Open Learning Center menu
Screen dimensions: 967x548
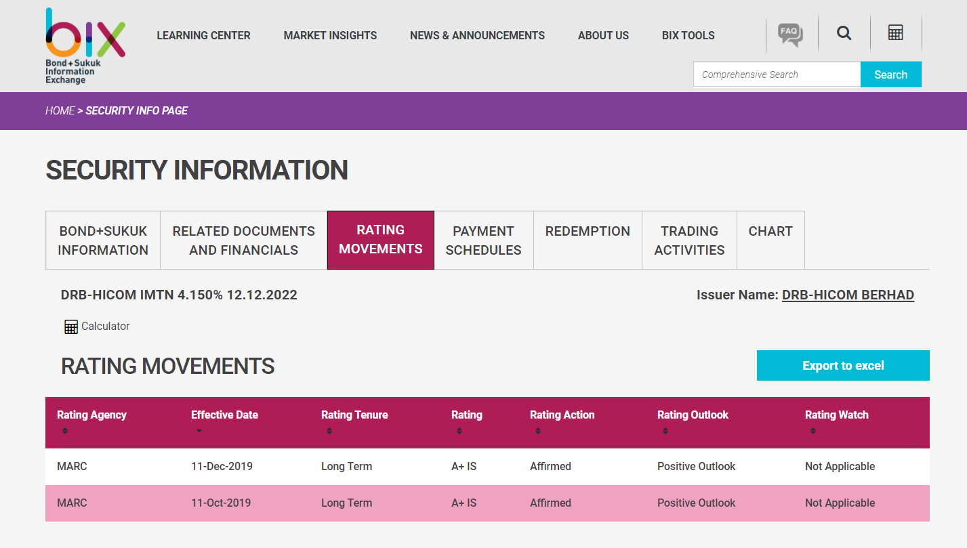click(203, 35)
